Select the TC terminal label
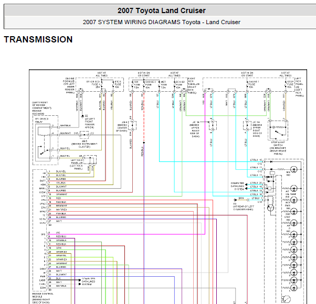Image resolution: width=316 pixels, height=304 pixels. tap(44, 215)
